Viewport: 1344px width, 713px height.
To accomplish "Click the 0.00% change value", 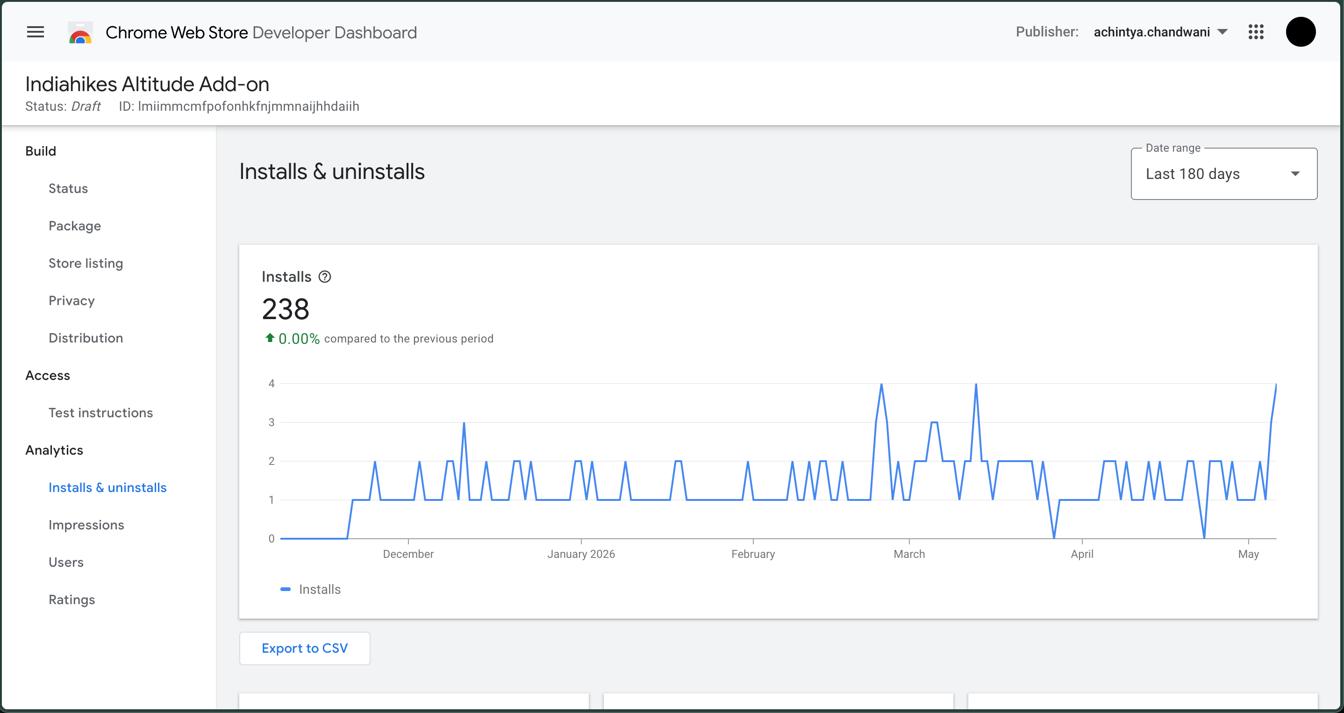I will click(299, 338).
